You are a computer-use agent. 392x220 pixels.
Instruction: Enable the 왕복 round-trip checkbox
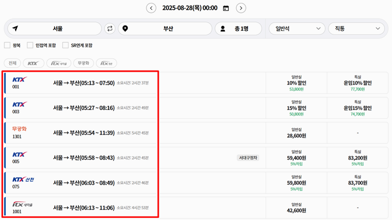coord(7,45)
